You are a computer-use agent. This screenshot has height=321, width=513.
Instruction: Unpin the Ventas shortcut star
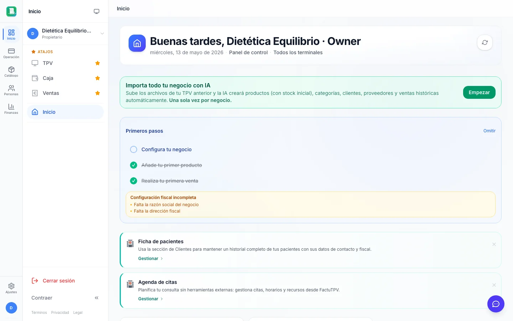coord(98,93)
